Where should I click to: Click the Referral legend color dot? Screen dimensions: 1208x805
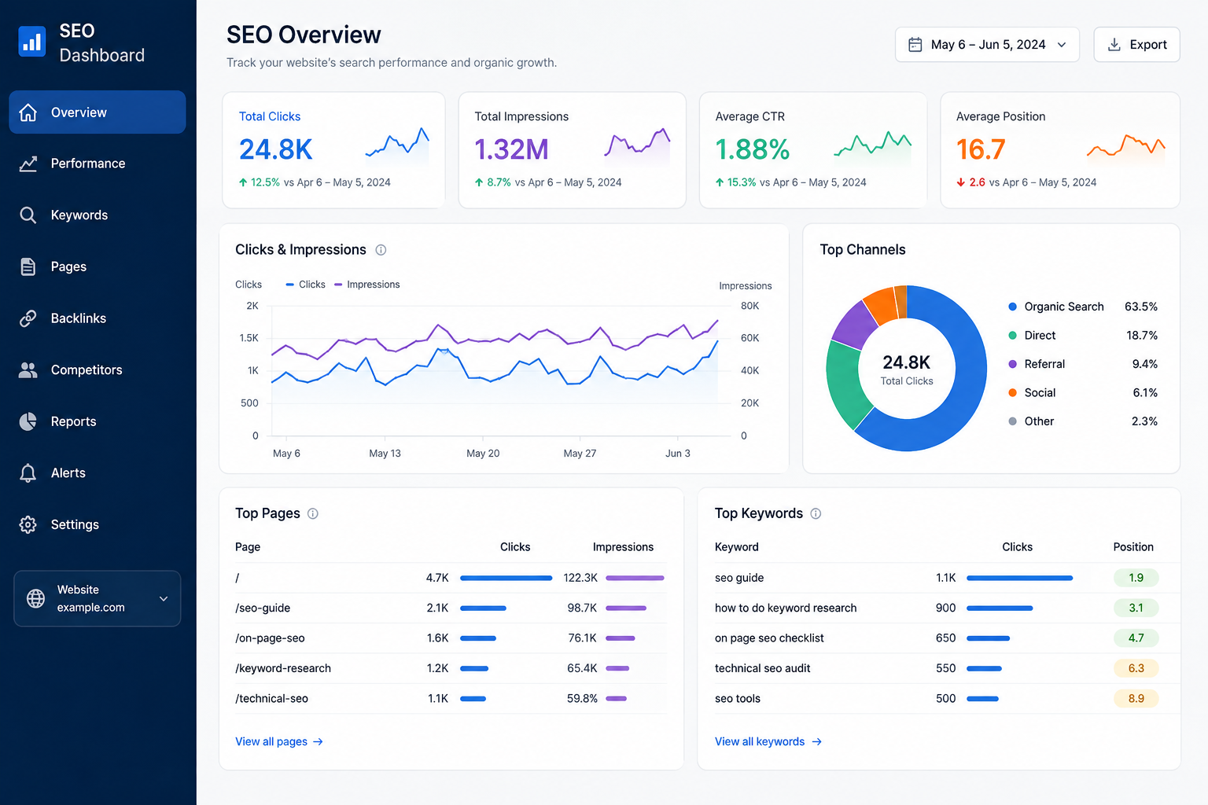click(x=1013, y=364)
